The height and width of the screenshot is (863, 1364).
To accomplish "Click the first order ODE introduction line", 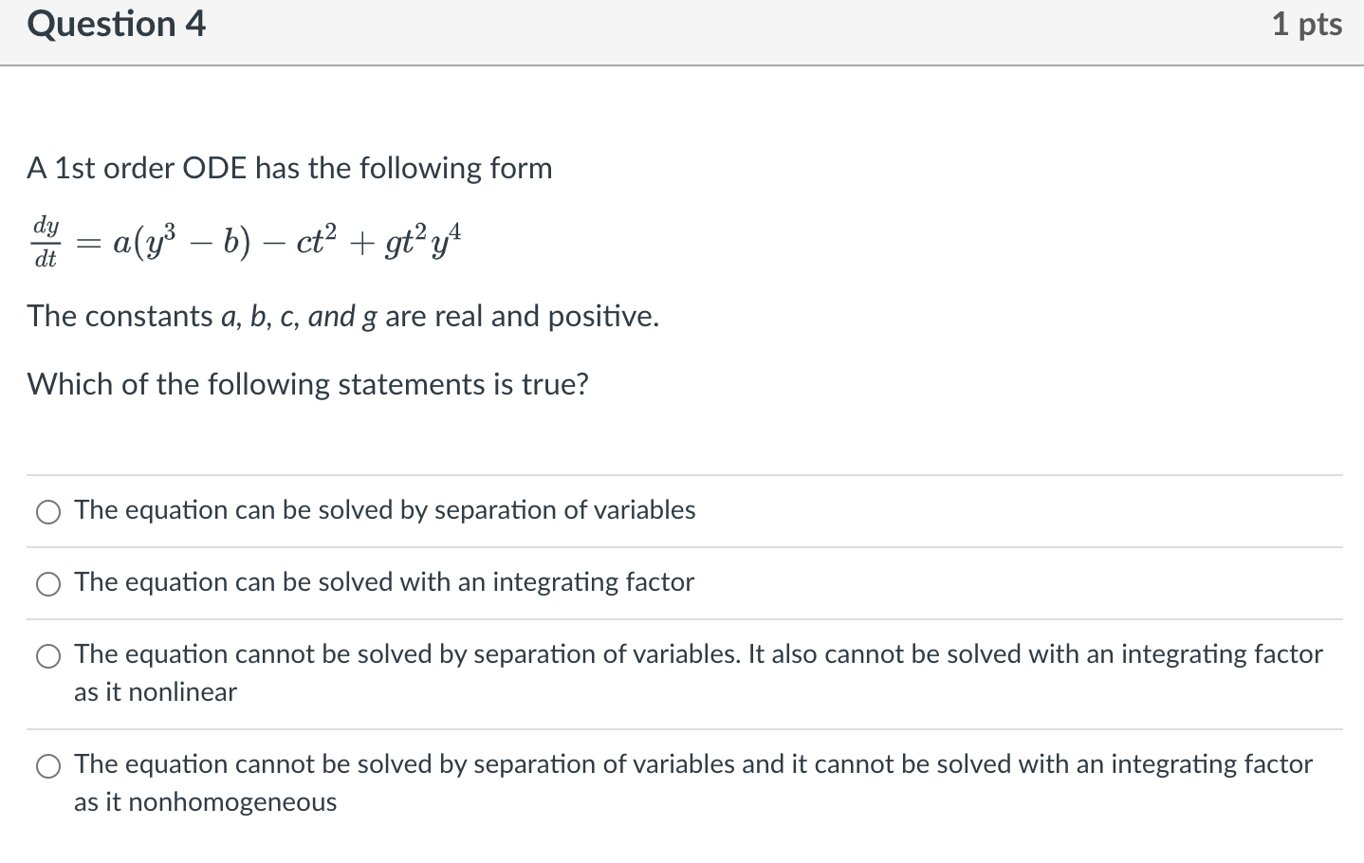I will pyautogui.click(x=290, y=168).
